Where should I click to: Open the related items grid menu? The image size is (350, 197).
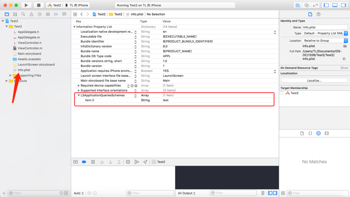point(75,14)
